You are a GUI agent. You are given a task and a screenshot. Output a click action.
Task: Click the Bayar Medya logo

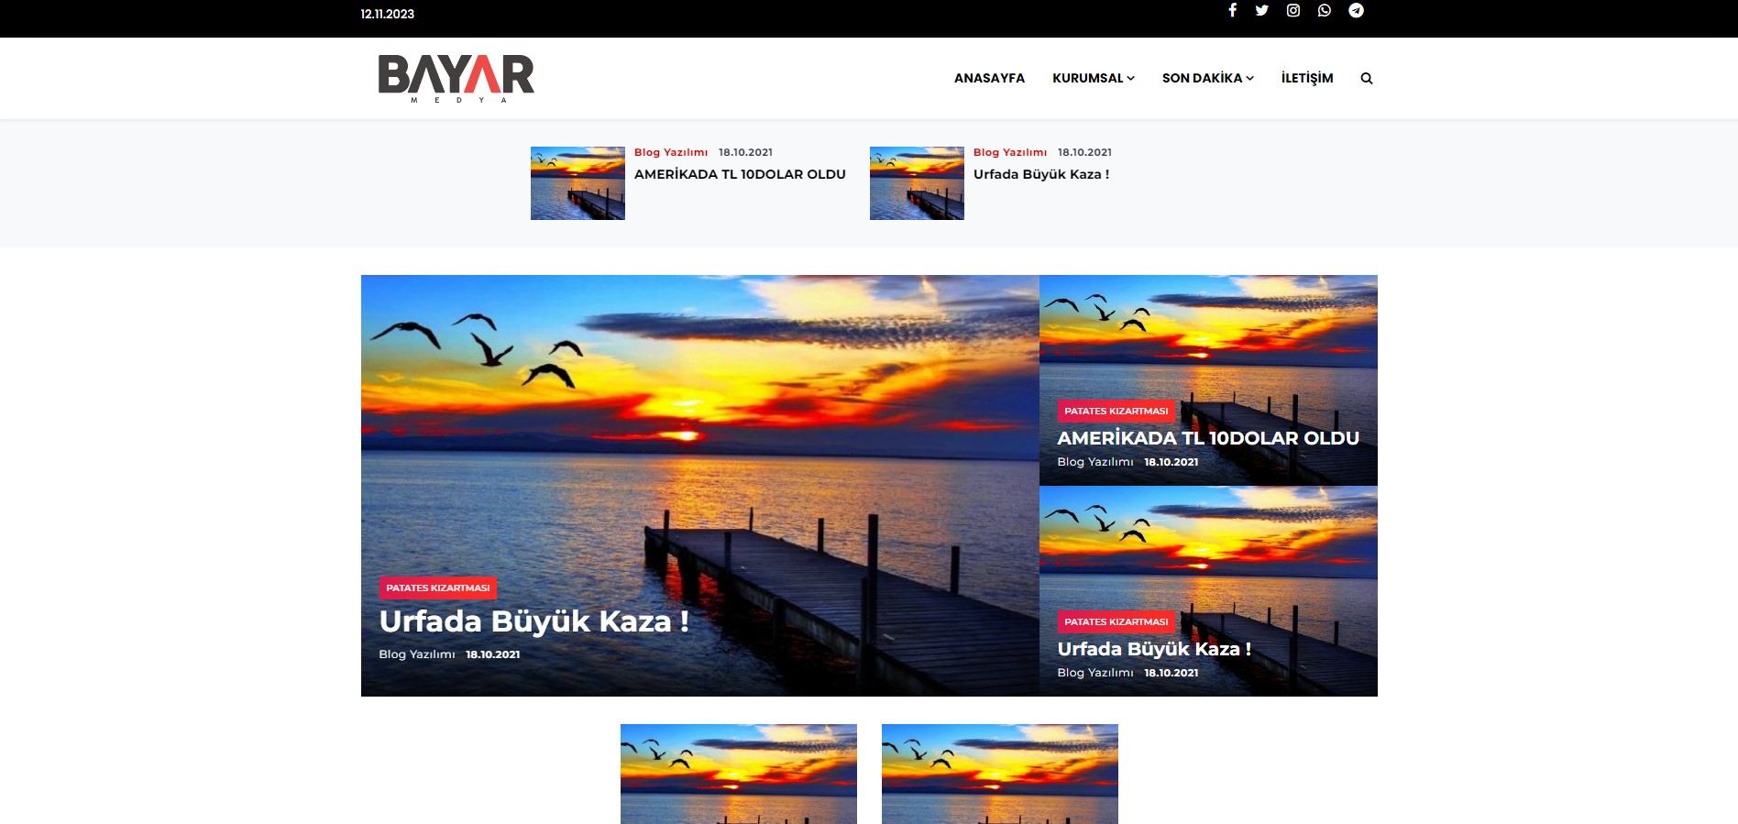(x=456, y=78)
